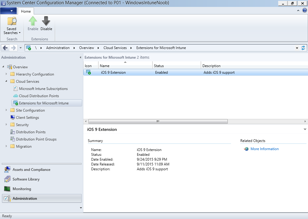Collapse the Cloud Services node
Image resolution: width=308 pixels, height=219 pixels.
[6, 81]
